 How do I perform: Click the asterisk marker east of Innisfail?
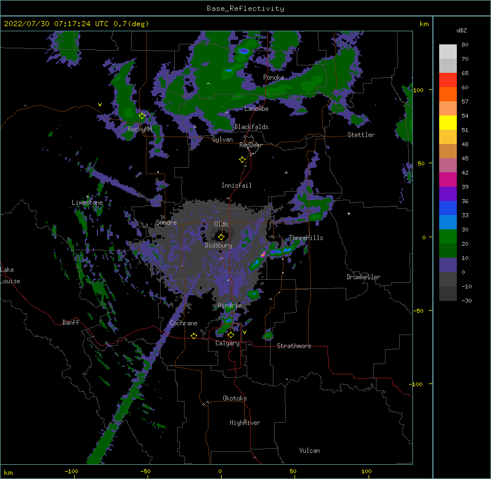[286, 173]
